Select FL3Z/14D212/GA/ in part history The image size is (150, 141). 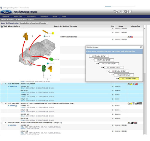pos(119,71)
